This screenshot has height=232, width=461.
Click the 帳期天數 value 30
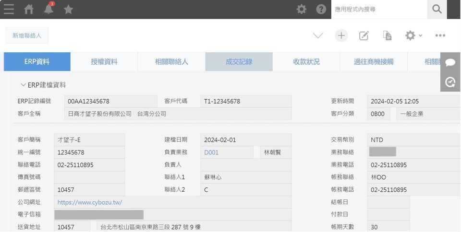coord(388,227)
